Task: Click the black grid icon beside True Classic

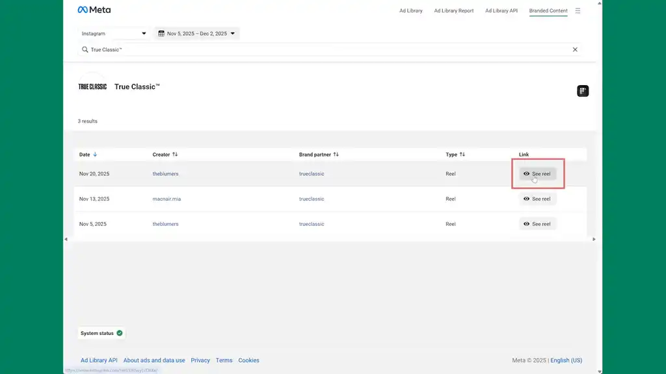Action: (583, 91)
